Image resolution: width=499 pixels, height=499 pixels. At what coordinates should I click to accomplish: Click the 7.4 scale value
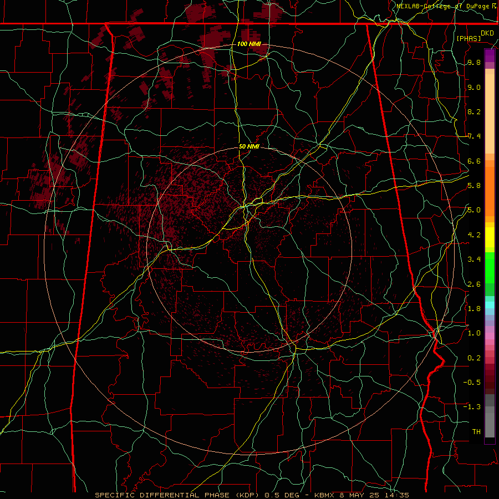(x=474, y=136)
